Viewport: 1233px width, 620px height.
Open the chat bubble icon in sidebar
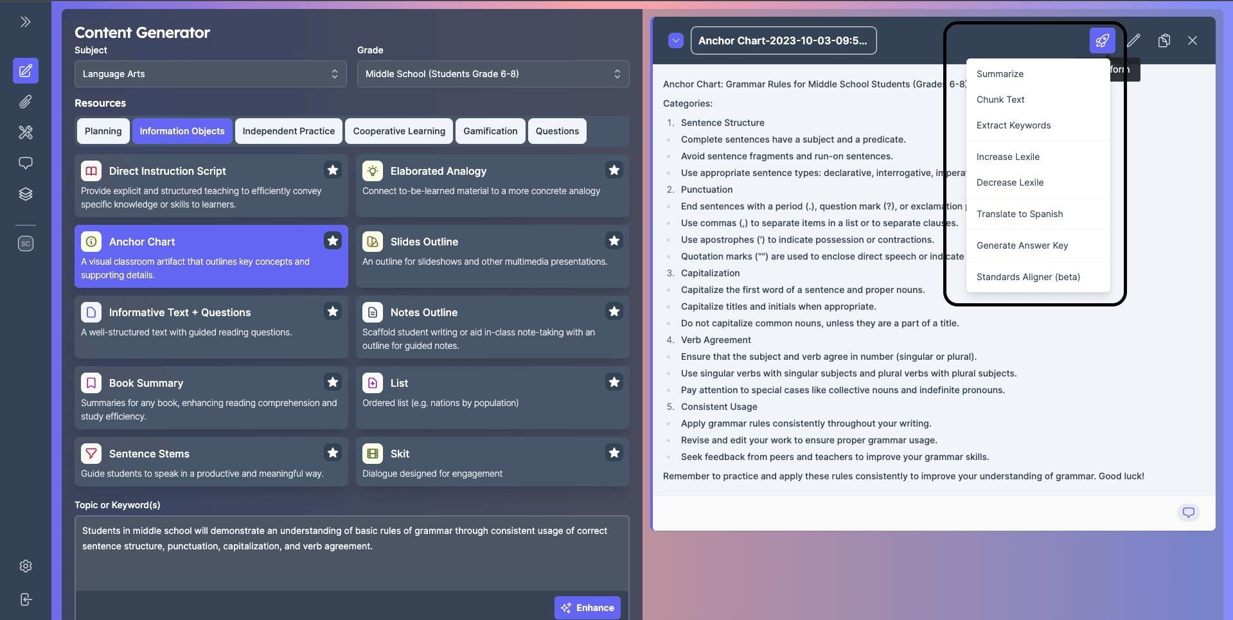tap(26, 163)
